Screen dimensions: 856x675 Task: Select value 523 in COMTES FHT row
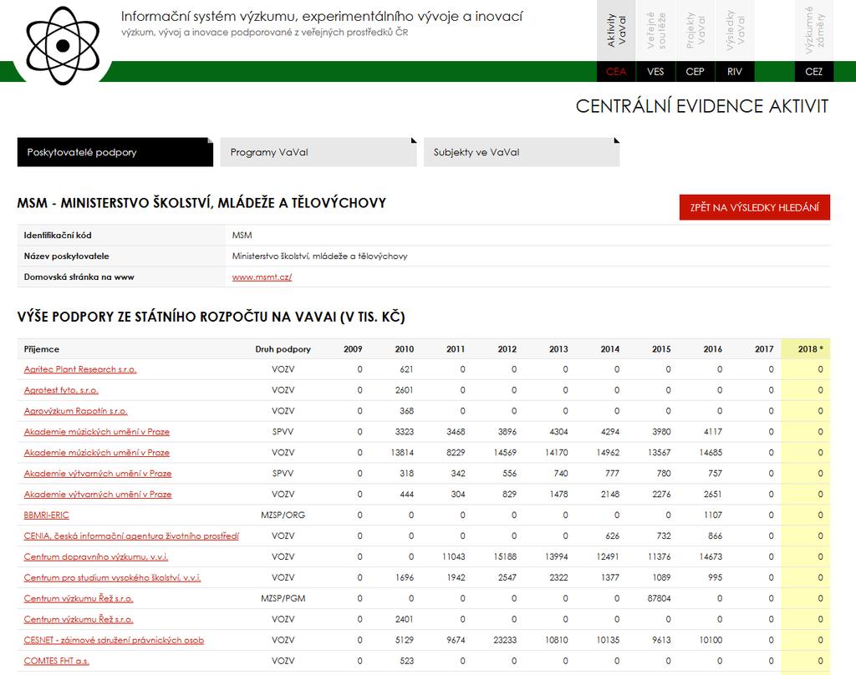pos(406,661)
